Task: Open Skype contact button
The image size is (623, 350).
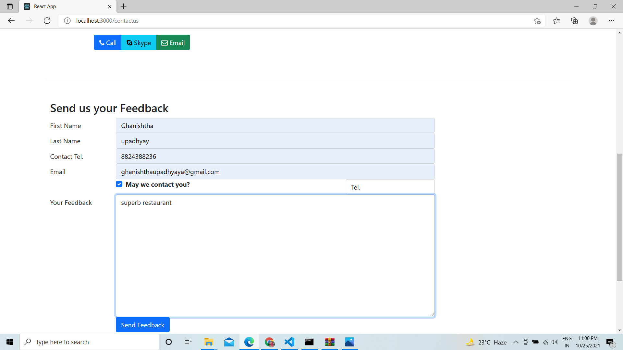Action: pos(139,42)
